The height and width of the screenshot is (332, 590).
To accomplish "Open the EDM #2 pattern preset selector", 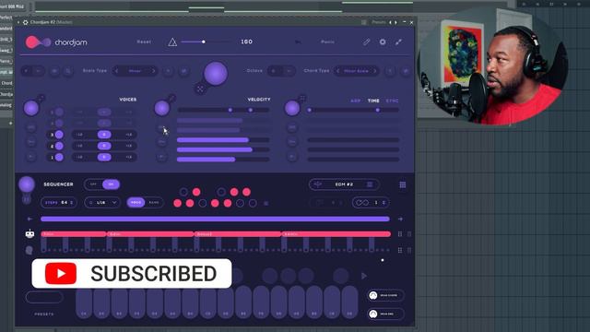I will (x=344, y=184).
